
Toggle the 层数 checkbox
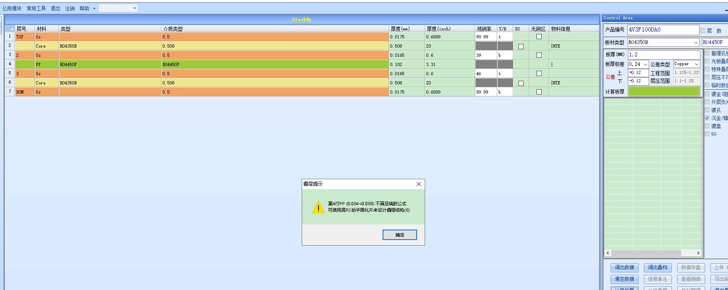pyautogui.click(x=702, y=31)
